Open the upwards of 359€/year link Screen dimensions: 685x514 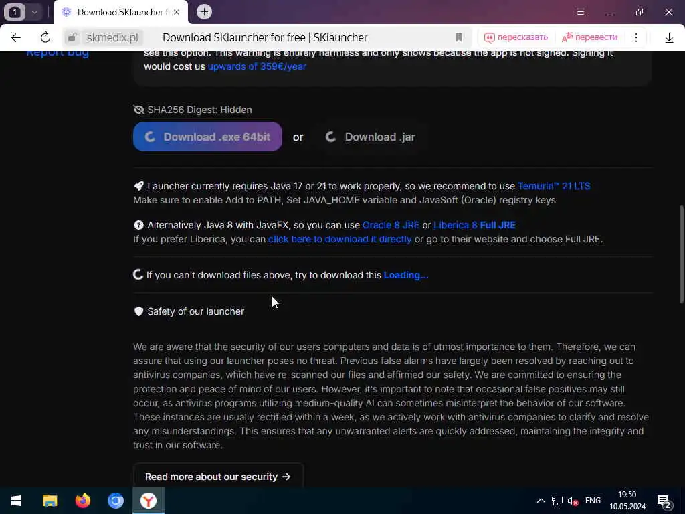(257, 66)
